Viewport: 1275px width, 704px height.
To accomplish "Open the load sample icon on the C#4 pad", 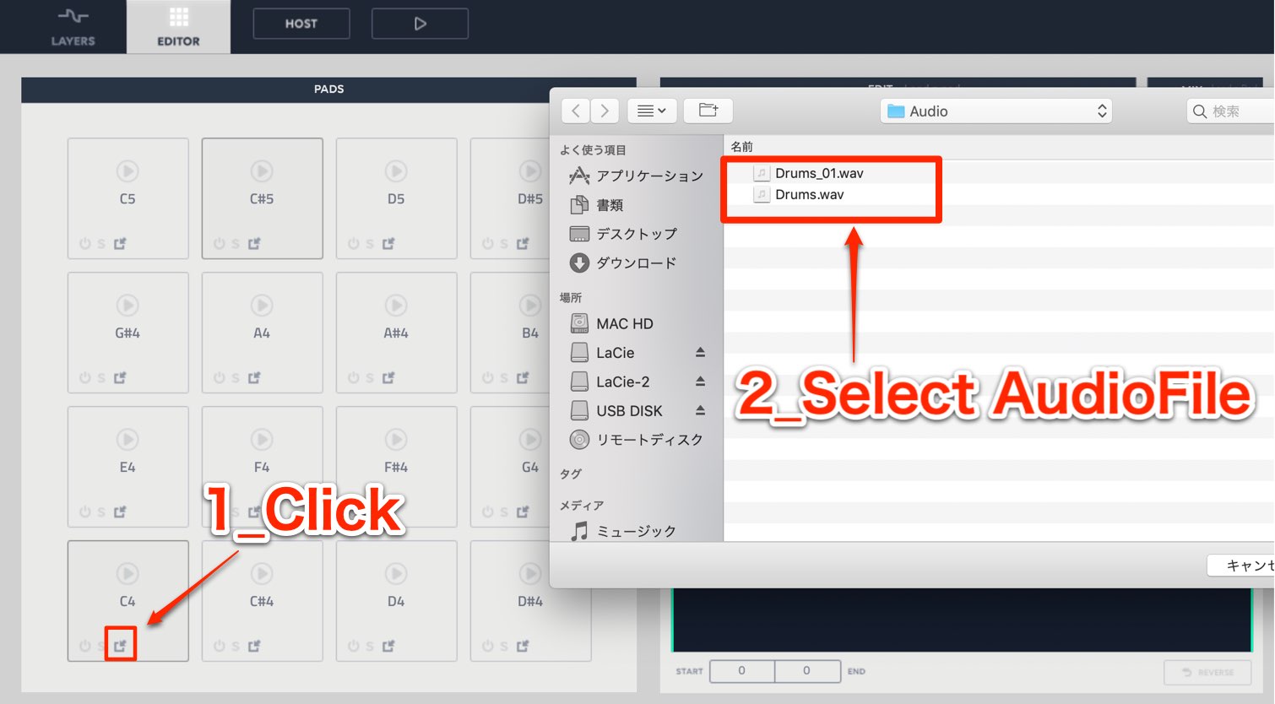I will point(254,646).
